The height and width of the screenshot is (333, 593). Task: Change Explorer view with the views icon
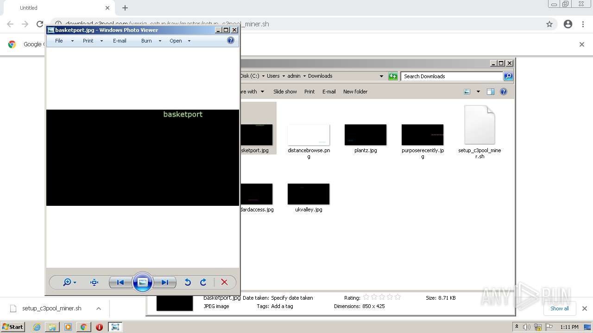[x=467, y=92]
